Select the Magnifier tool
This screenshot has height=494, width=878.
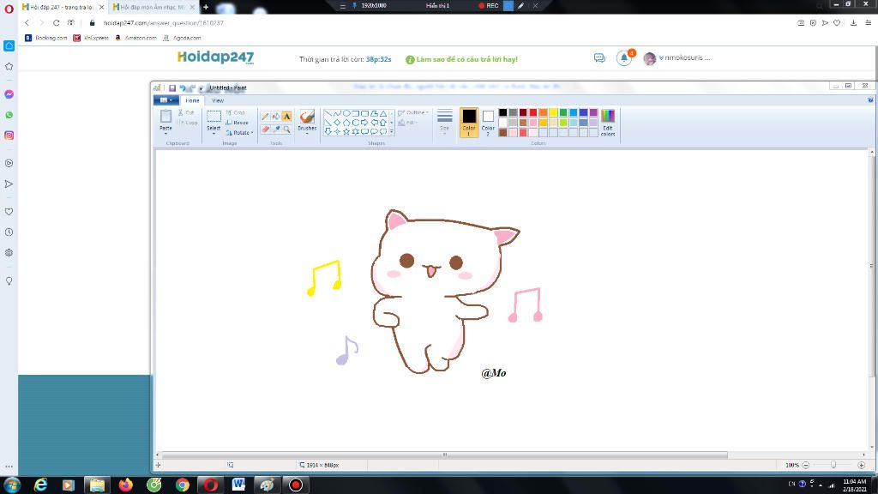point(286,130)
